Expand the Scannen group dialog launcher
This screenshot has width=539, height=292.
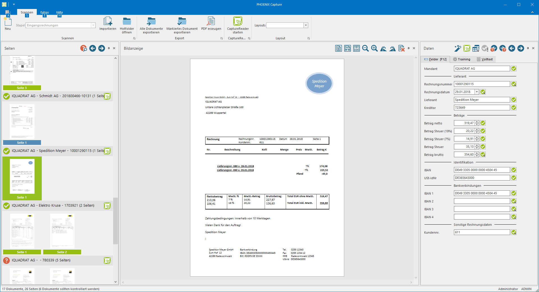(x=134, y=38)
